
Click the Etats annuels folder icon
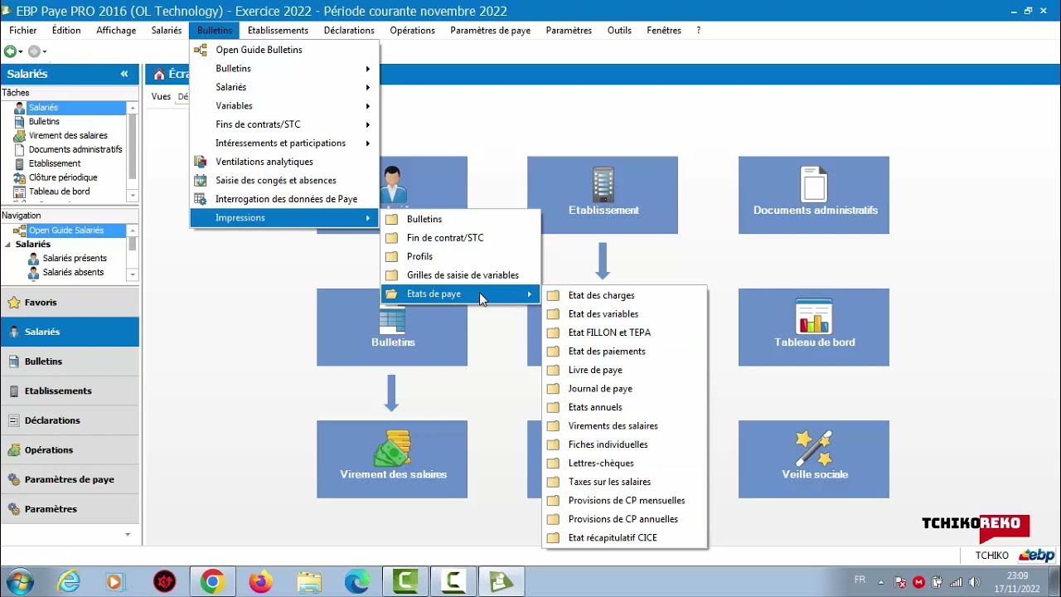point(553,407)
